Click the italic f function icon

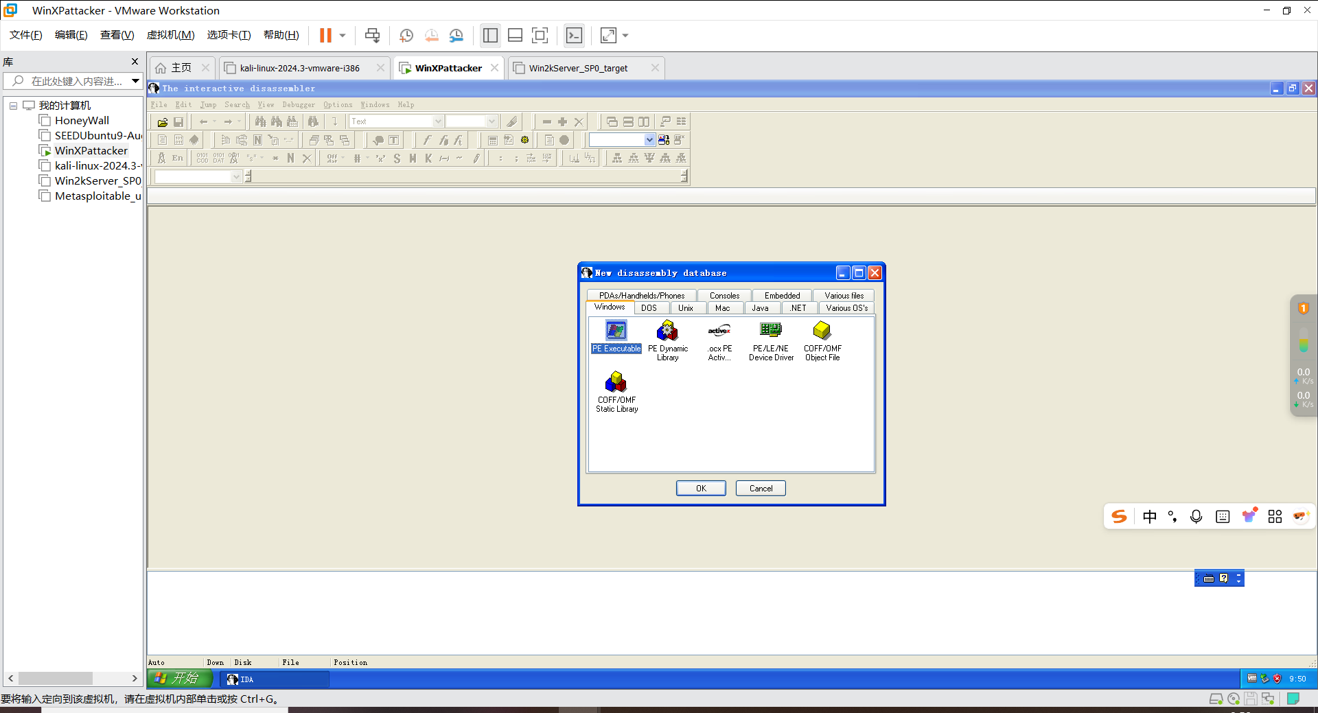pos(426,140)
